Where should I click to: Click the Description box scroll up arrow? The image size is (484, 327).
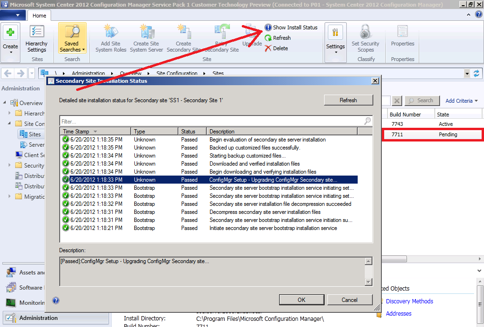point(368,262)
